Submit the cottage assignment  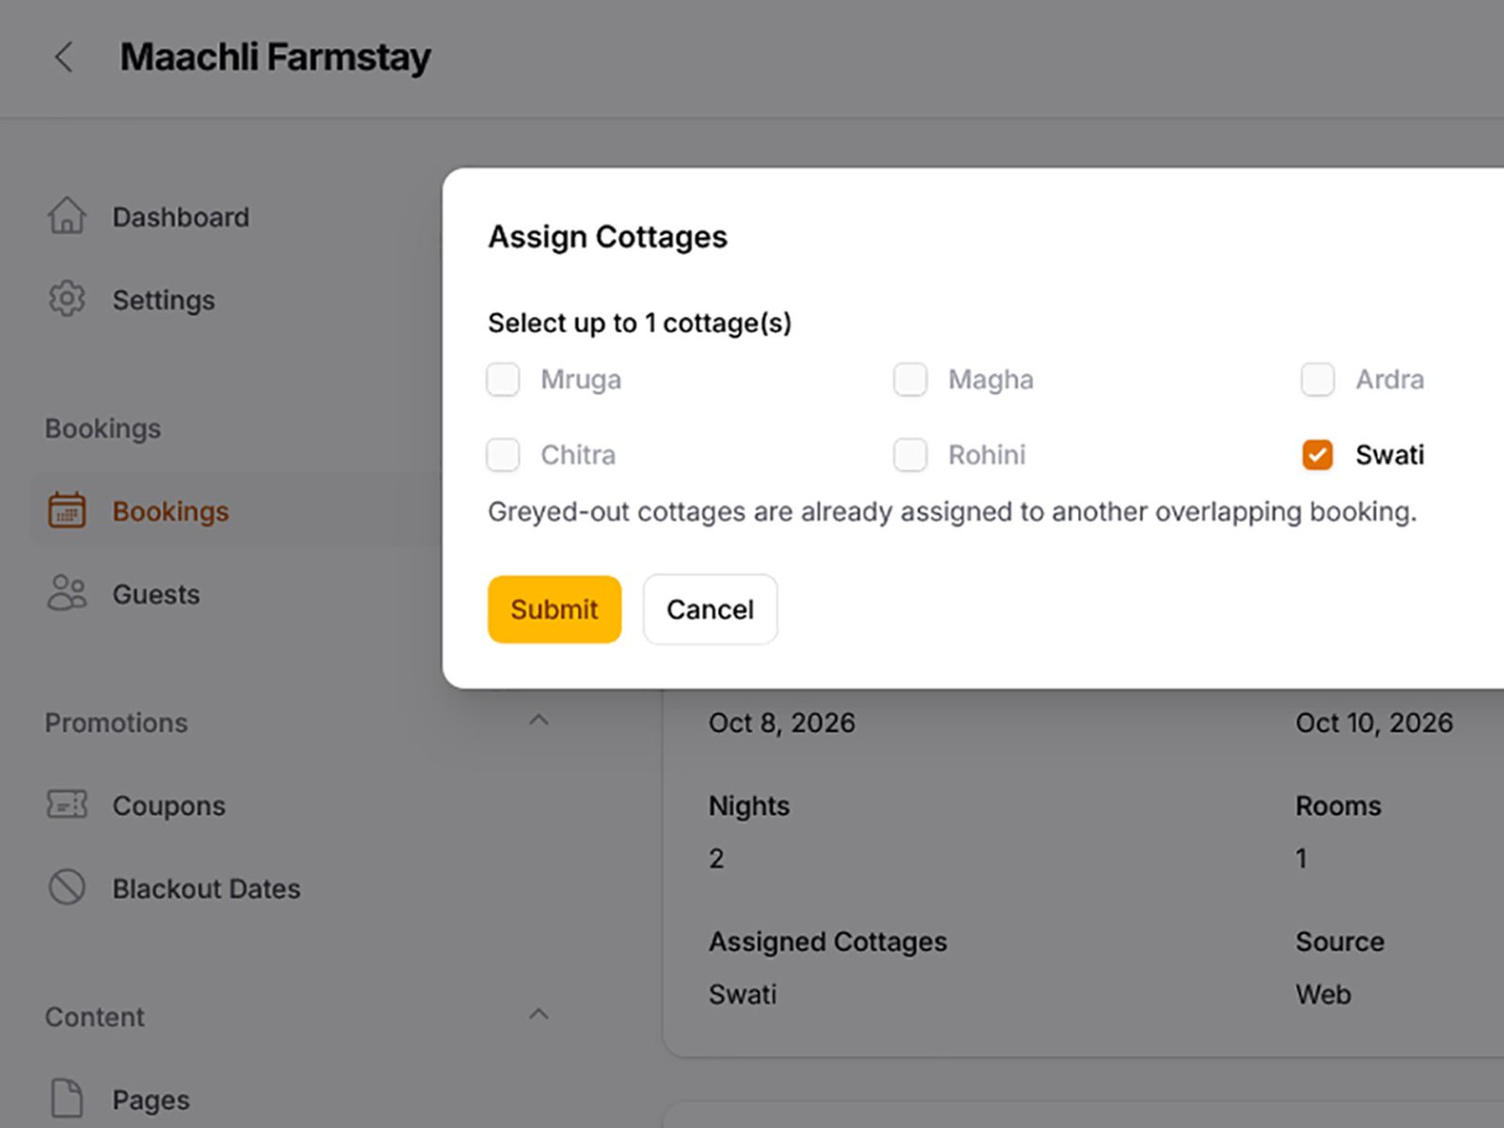pyautogui.click(x=555, y=609)
